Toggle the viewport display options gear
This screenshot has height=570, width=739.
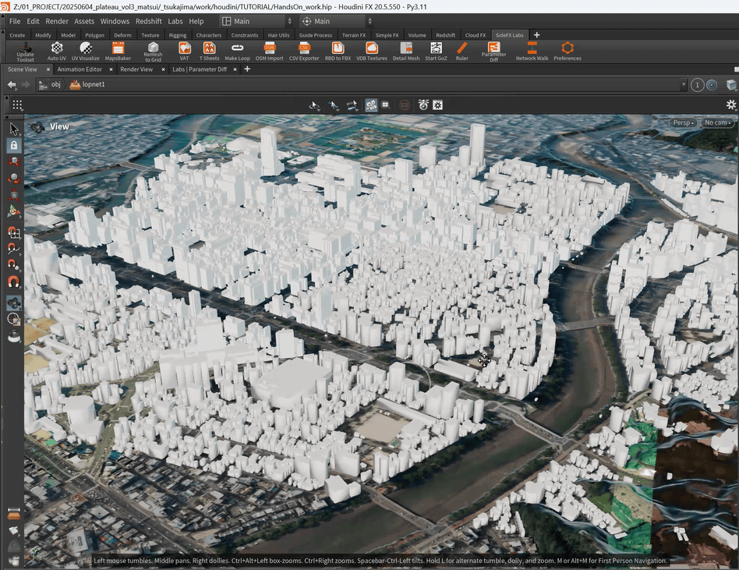pyautogui.click(x=730, y=104)
